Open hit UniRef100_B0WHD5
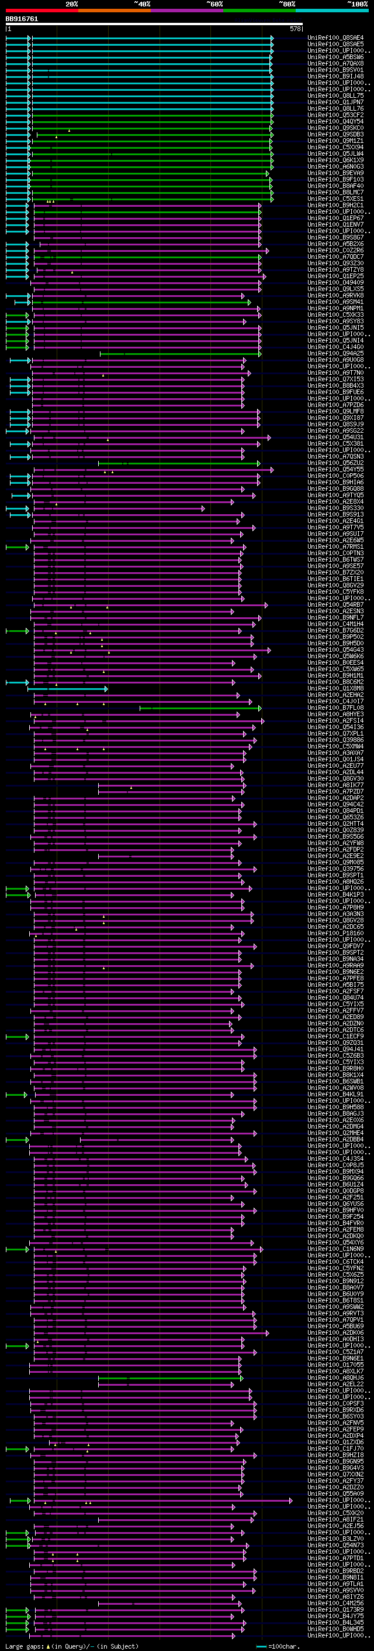Screen dimensions: 374x1651 [335, 1629]
